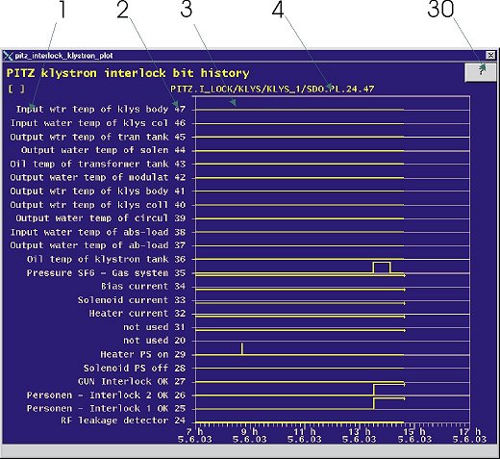The image size is (500, 459).
Task: Select label 'Output water temp of modulat 42'
Action: tap(98, 177)
